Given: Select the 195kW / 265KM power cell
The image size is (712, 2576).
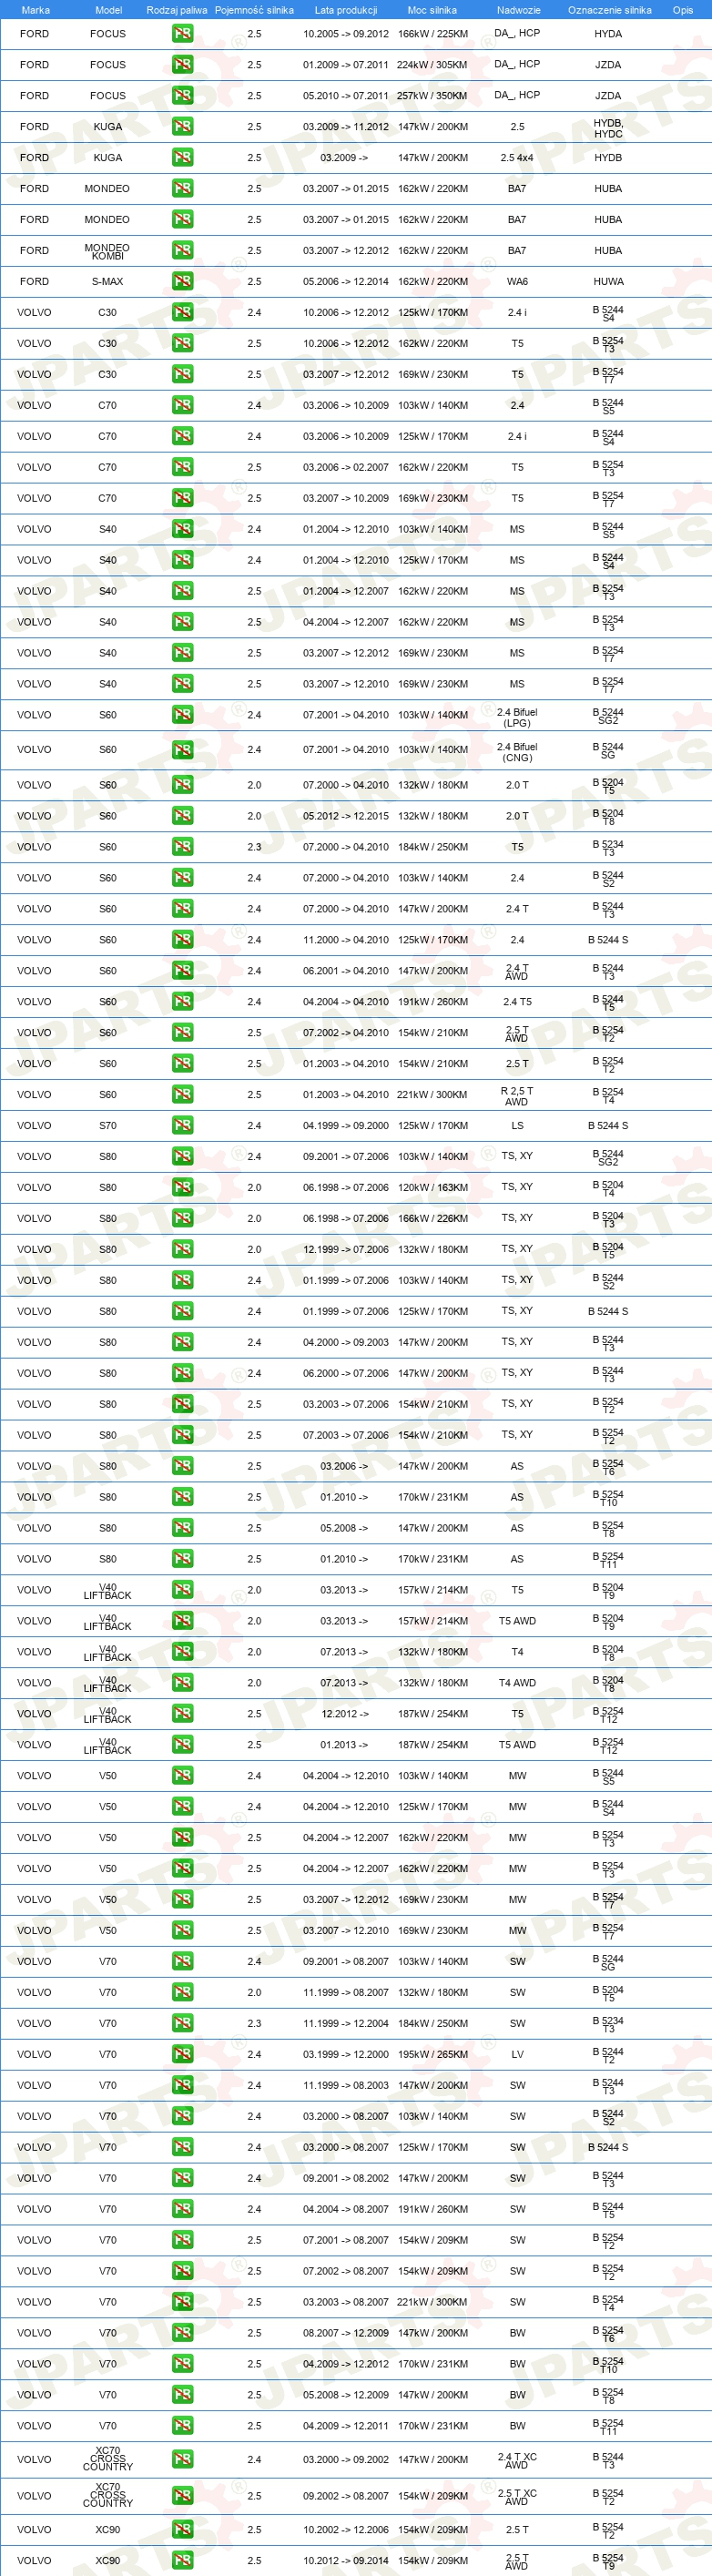Looking at the screenshot, I should (432, 2055).
